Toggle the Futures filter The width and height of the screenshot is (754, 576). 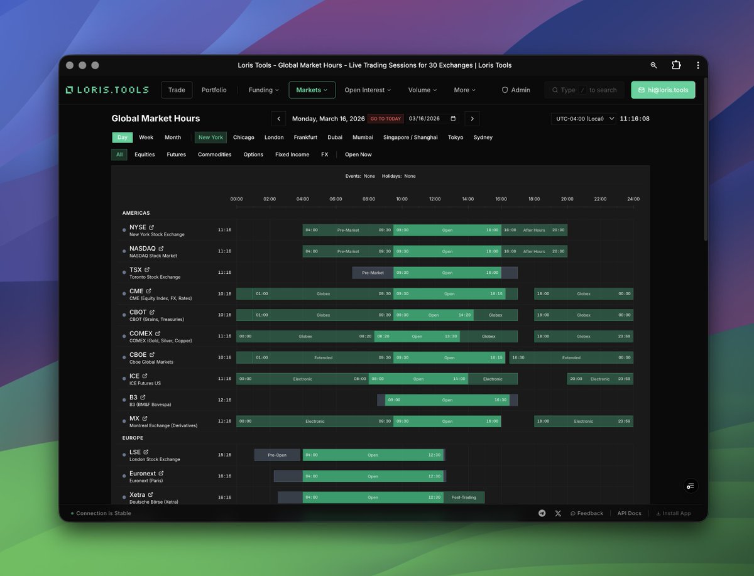(x=177, y=155)
